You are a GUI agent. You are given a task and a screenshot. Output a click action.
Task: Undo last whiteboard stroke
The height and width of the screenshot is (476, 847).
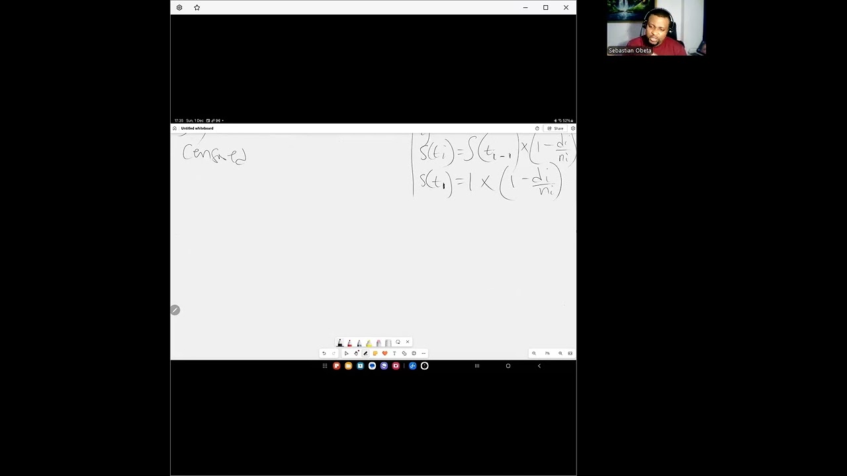click(324, 353)
